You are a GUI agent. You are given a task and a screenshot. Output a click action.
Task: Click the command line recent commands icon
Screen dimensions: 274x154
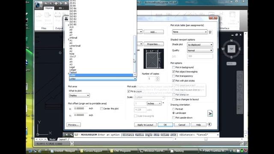click(76, 135)
